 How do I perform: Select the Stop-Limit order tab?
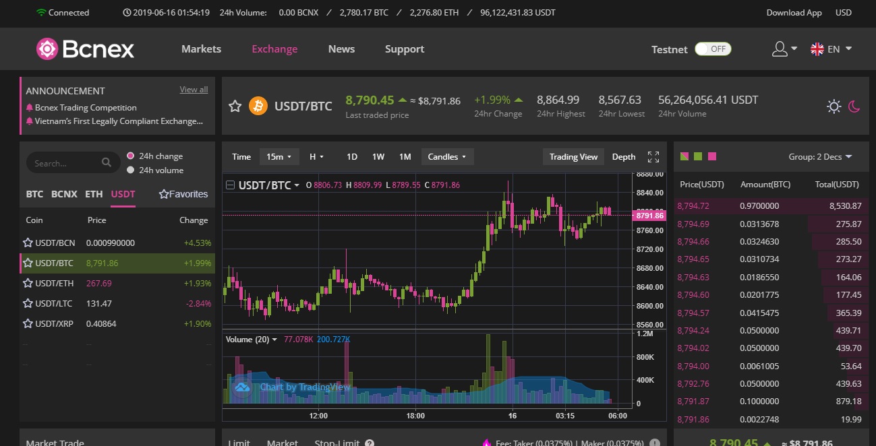pos(338,443)
